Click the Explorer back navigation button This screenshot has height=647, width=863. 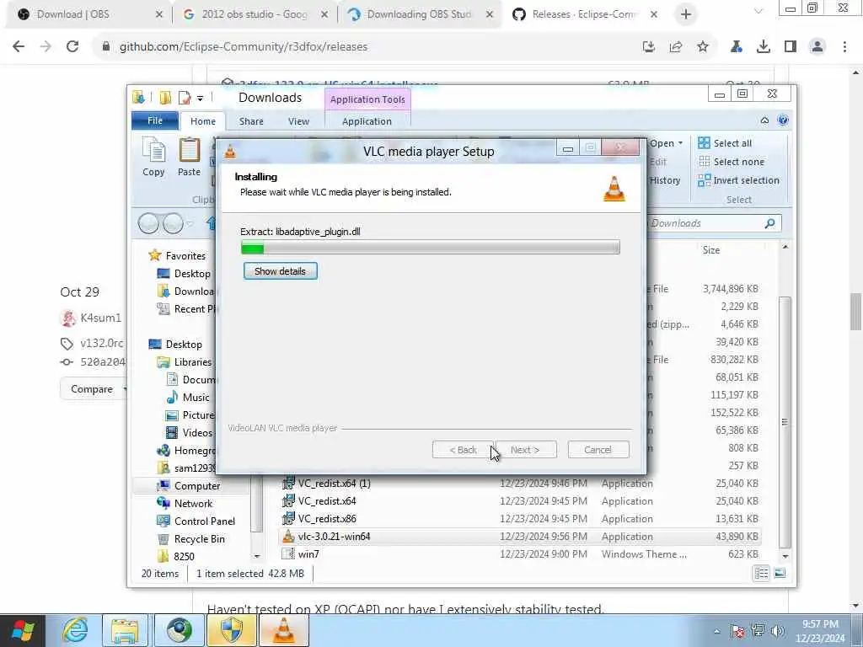[148, 223]
